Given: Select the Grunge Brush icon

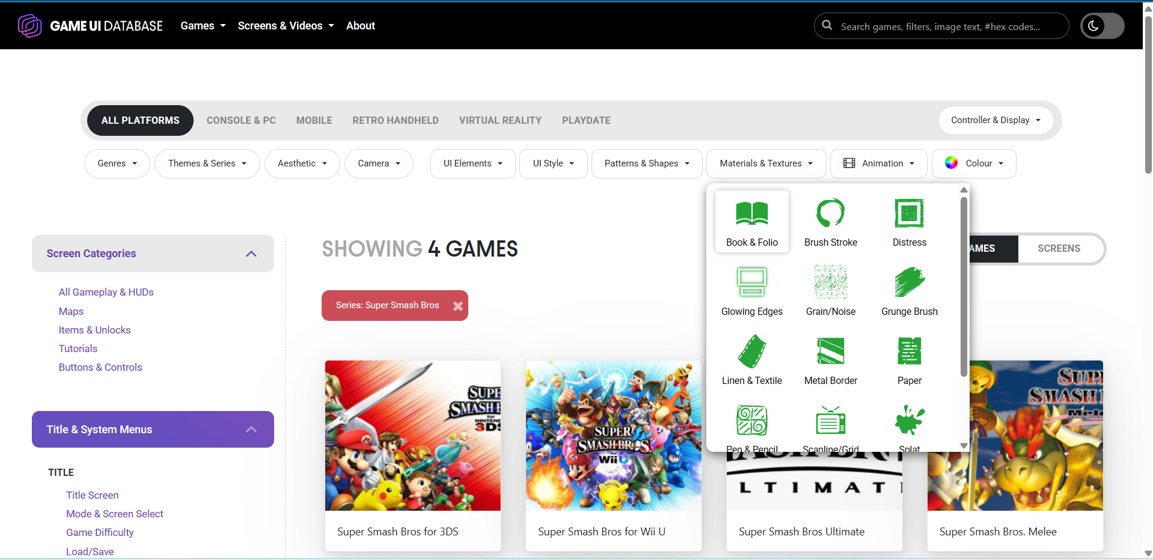Looking at the screenshot, I should (x=909, y=282).
